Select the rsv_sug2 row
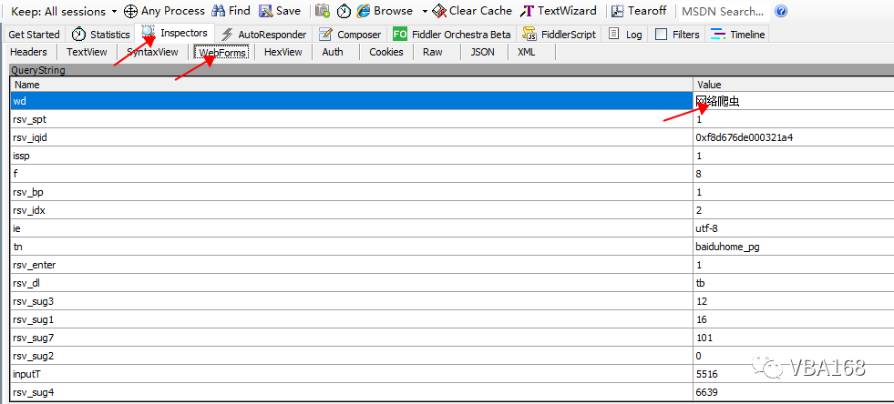 point(452,356)
